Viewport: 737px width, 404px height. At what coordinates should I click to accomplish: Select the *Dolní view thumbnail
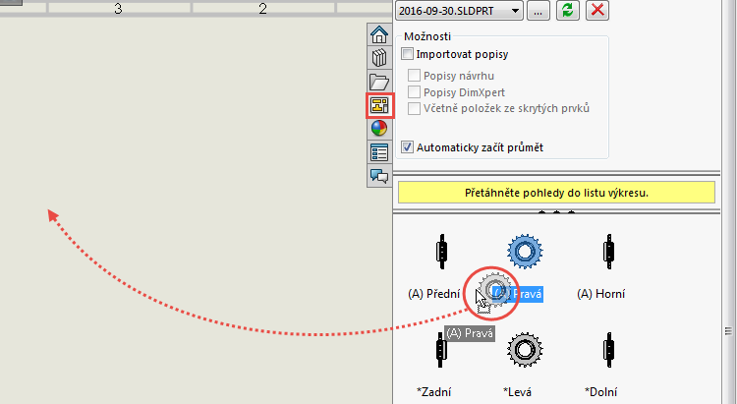pyautogui.click(x=608, y=350)
